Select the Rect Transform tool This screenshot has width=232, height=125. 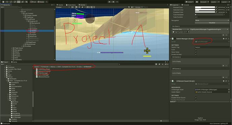point(18,2)
